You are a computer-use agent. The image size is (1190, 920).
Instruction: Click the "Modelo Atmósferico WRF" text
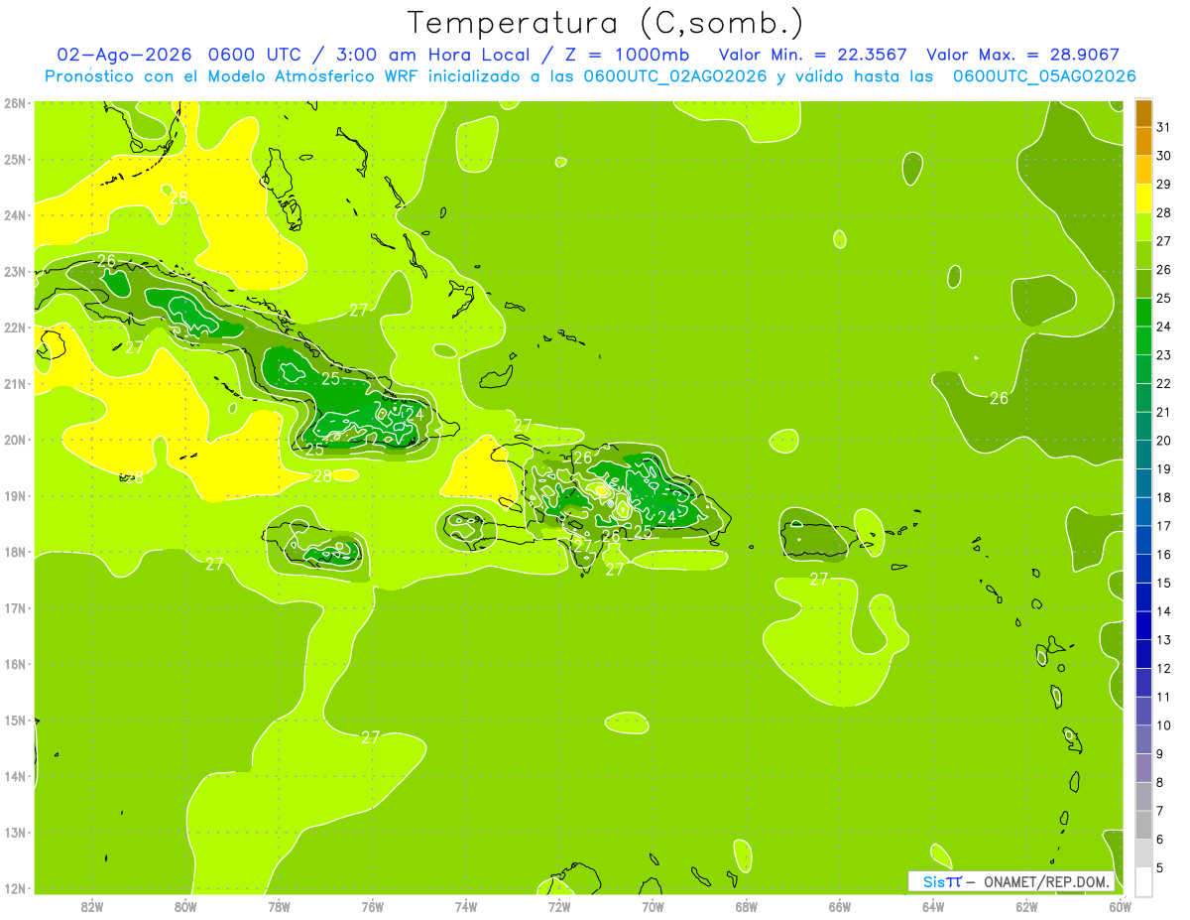click(313, 76)
